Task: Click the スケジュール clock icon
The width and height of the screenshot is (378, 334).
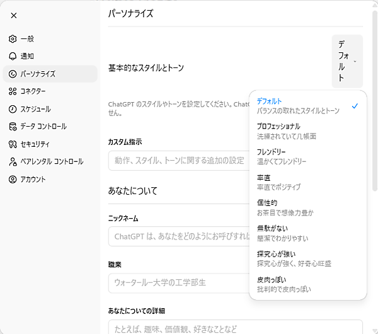Action: pos(13,109)
